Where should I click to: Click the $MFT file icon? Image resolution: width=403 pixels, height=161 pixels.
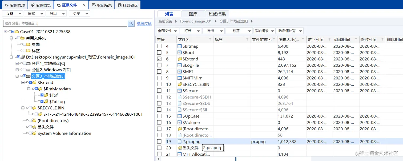point(179,72)
